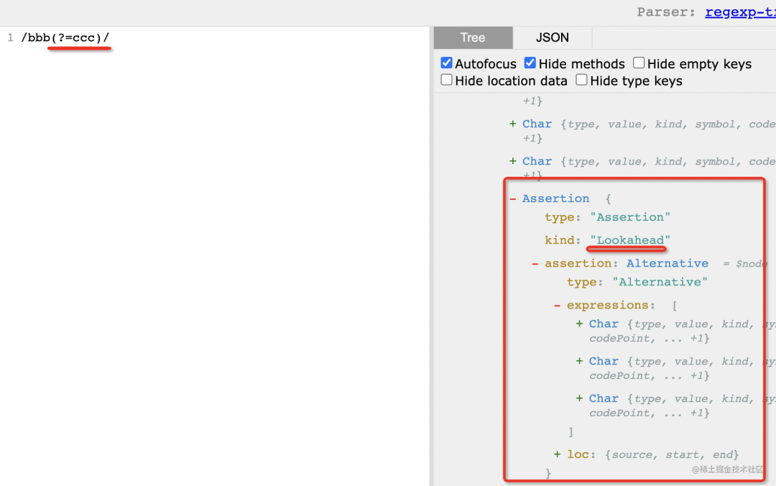776x486 pixels.
Task: Disable the Autofocus checkbox
Action: [x=446, y=63]
